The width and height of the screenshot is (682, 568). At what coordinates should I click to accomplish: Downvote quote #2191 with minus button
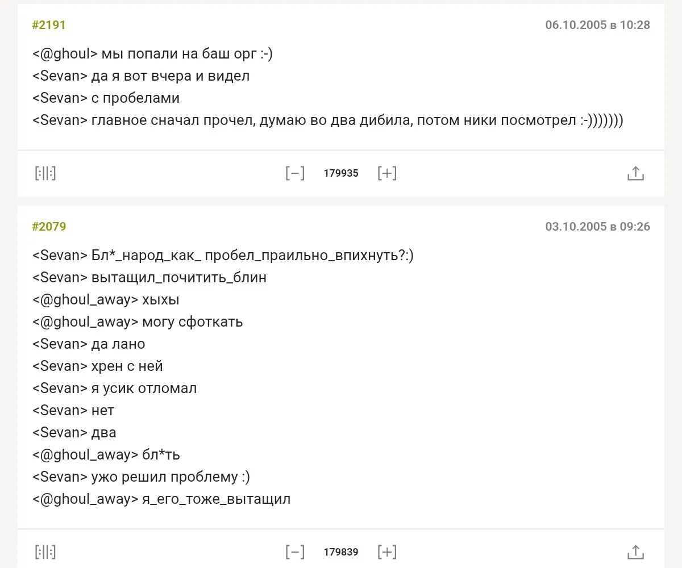point(295,173)
